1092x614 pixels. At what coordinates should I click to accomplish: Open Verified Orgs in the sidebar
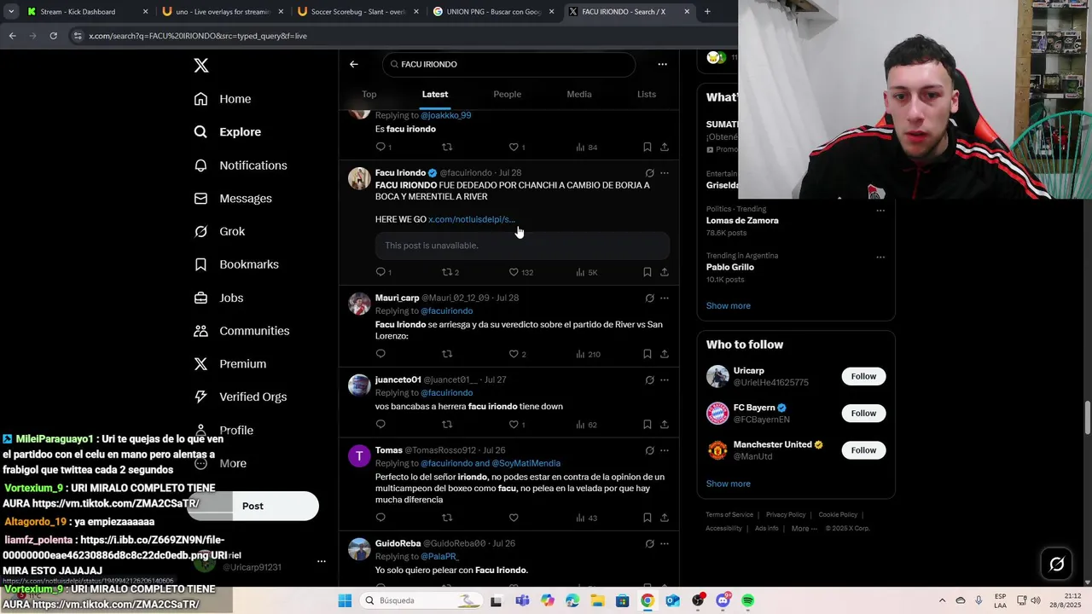click(241, 397)
